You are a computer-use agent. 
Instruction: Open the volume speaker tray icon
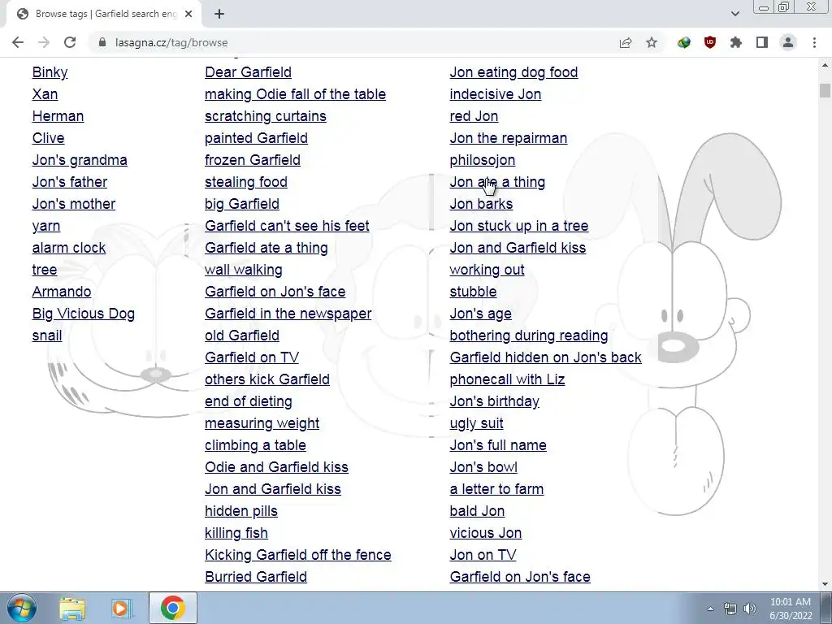pyautogui.click(x=749, y=609)
